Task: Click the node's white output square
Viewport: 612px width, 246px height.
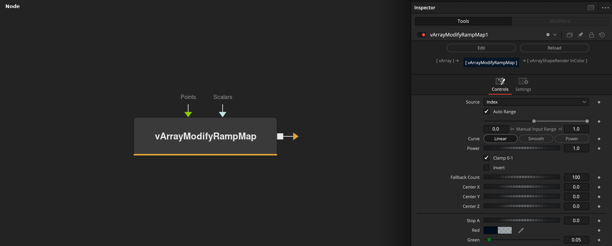Action: pos(280,136)
